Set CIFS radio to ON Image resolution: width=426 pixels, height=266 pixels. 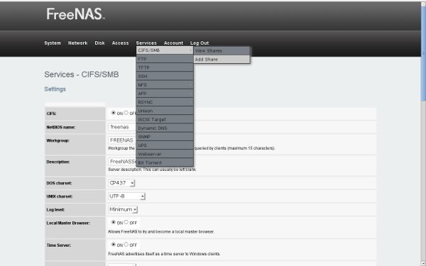pos(114,113)
